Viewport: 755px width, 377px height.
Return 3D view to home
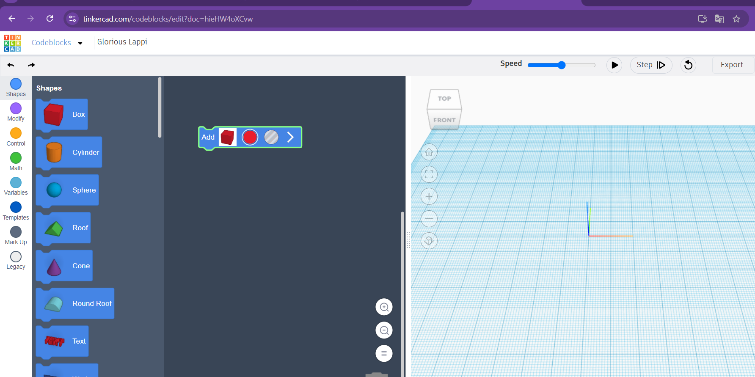tap(429, 152)
